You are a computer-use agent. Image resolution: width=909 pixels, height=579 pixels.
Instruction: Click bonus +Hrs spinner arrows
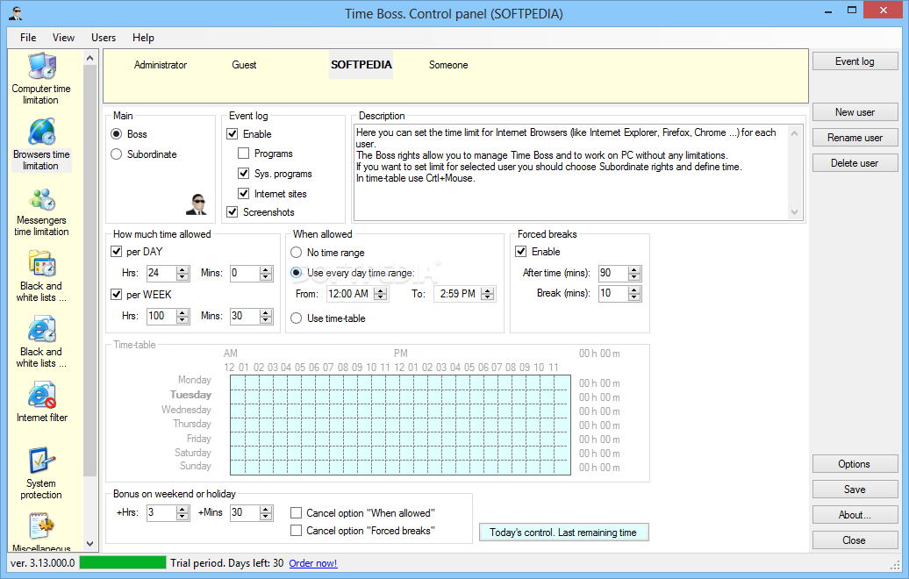tap(183, 512)
